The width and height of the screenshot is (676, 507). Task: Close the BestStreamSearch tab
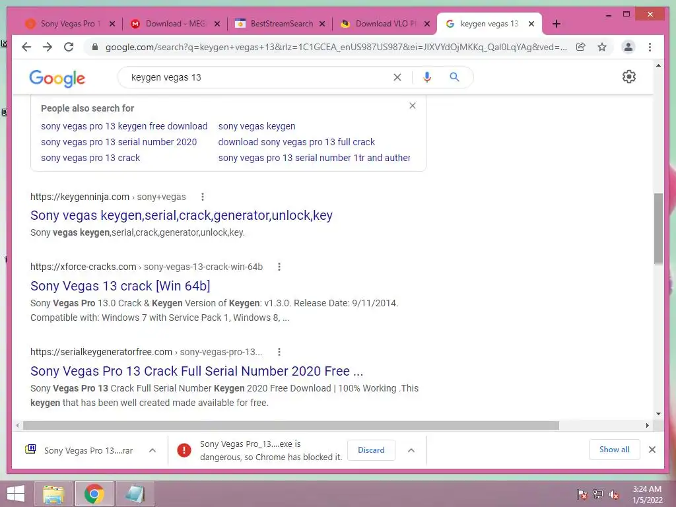click(322, 24)
